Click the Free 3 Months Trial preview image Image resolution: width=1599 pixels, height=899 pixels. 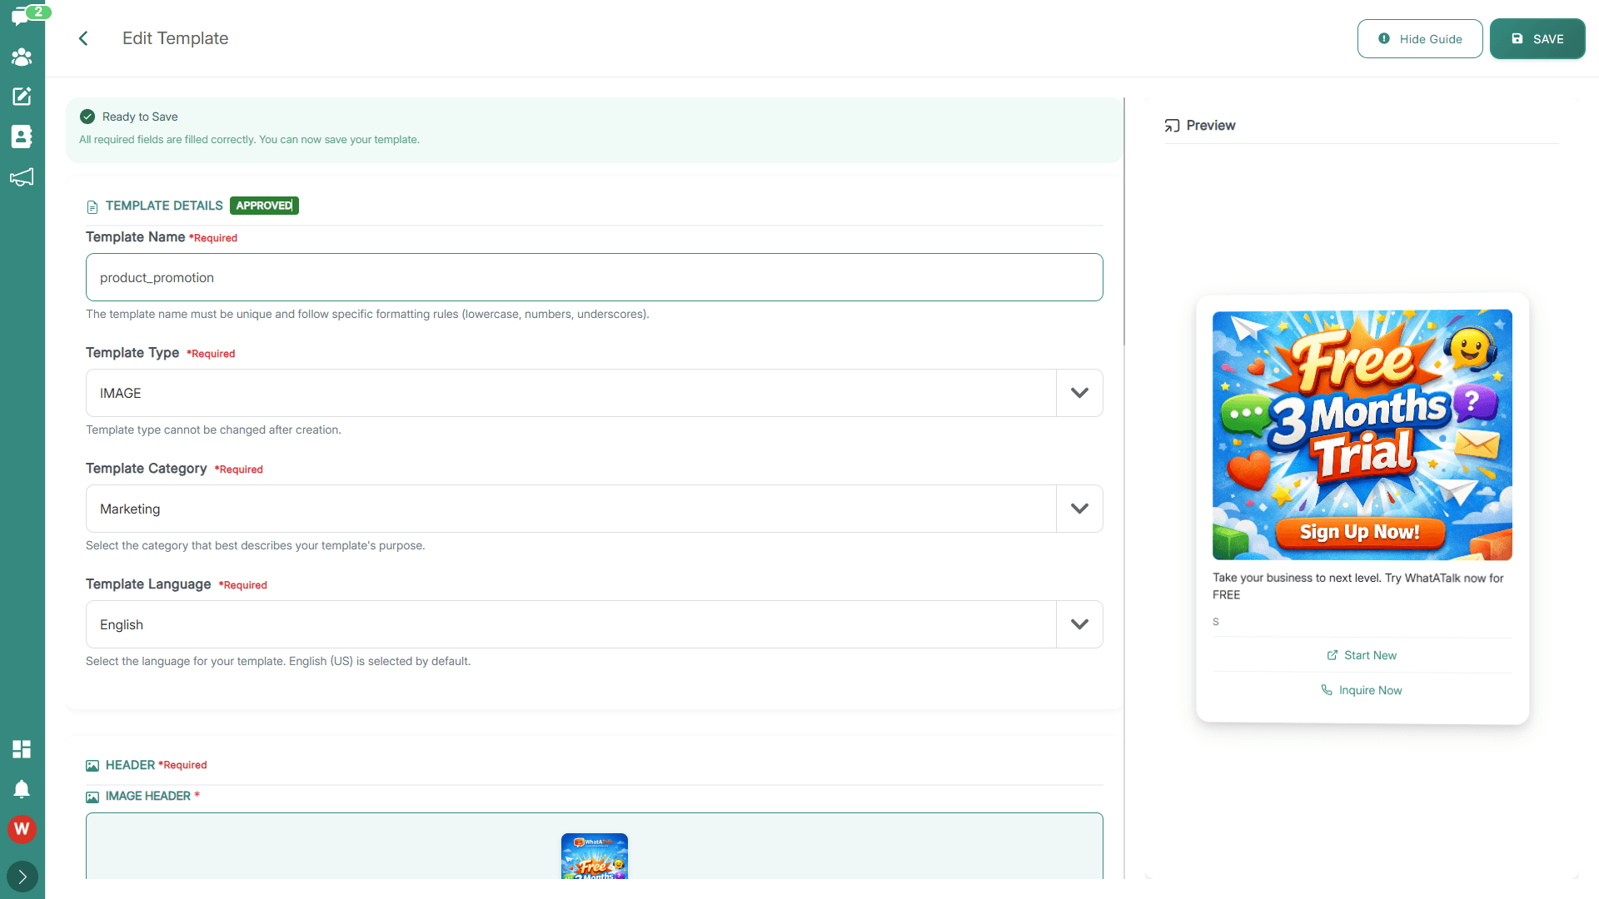(x=1362, y=435)
